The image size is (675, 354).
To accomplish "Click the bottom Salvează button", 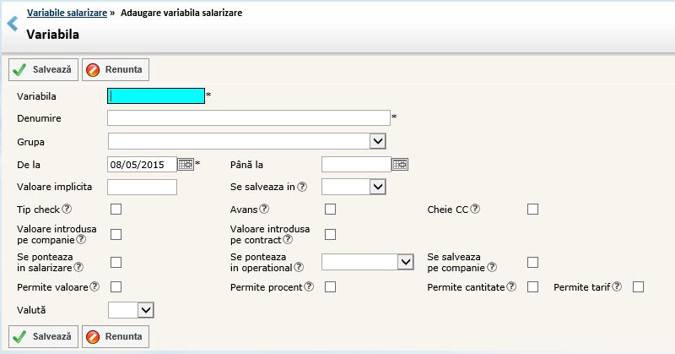I will pos(43,337).
